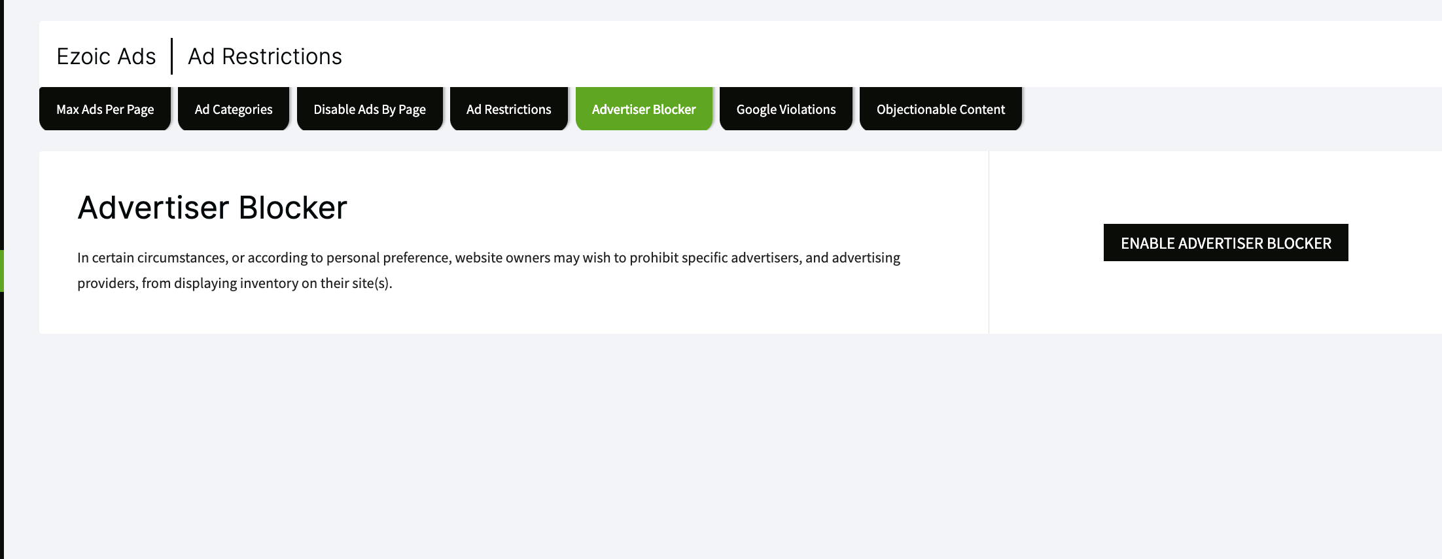Select the Advertiser Blocker section heading
This screenshot has width=1442, height=559.
coord(212,207)
